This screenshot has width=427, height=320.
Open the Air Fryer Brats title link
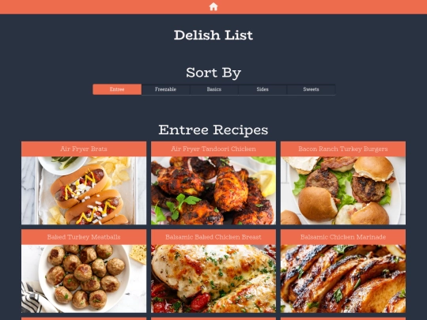point(84,149)
